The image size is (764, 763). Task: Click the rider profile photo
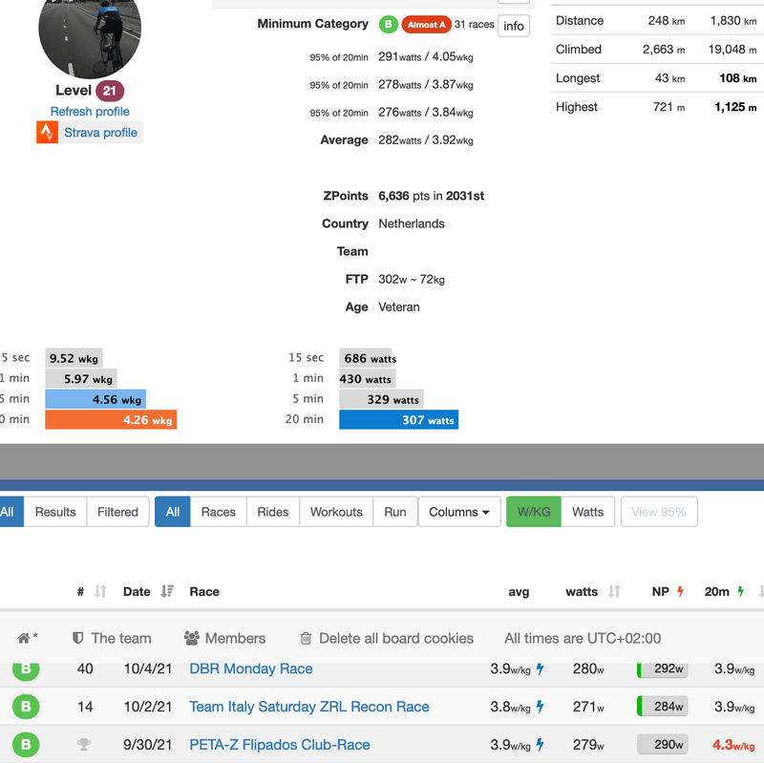point(90,30)
